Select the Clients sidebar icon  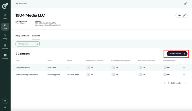pos(5,27)
